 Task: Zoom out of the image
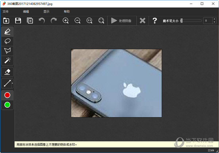pyautogui.click(x=77, y=21)
